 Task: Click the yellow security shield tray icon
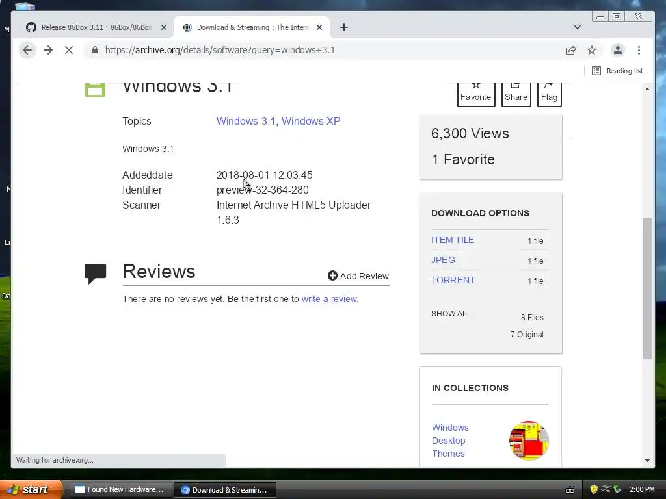(x=594, y=489)
